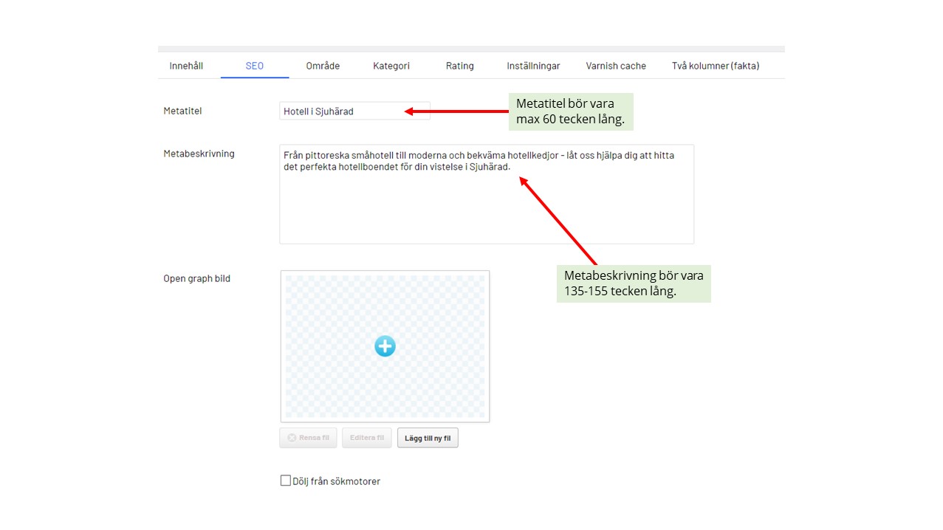Screen dimensions: 943x530
Task: Go to the Kategori tab
Action: pos(391,66)
